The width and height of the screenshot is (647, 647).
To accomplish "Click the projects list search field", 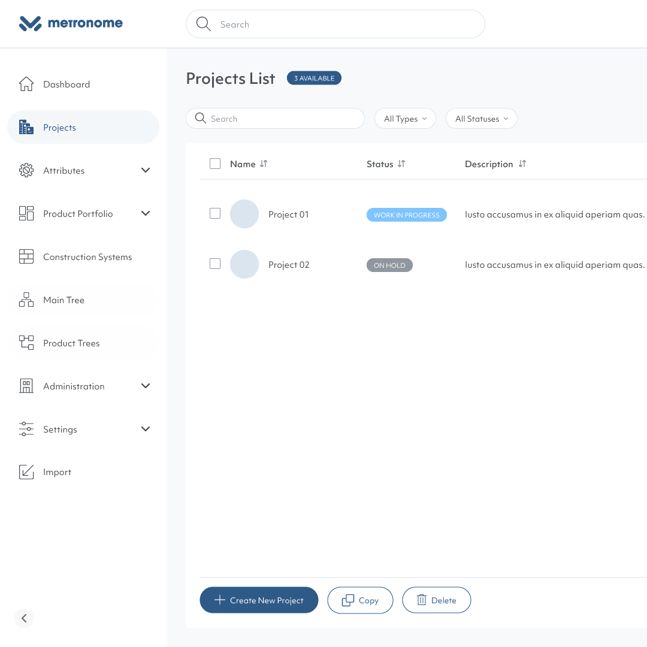I will [282, 119].
